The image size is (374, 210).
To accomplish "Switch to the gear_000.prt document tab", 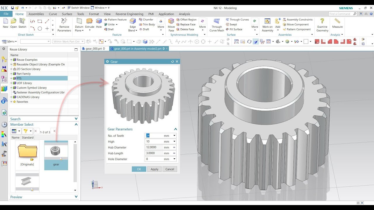I will pyautogui.click(x=94, y=49).
